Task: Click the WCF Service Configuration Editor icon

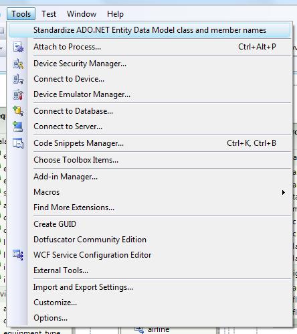Action: (18, 255)
